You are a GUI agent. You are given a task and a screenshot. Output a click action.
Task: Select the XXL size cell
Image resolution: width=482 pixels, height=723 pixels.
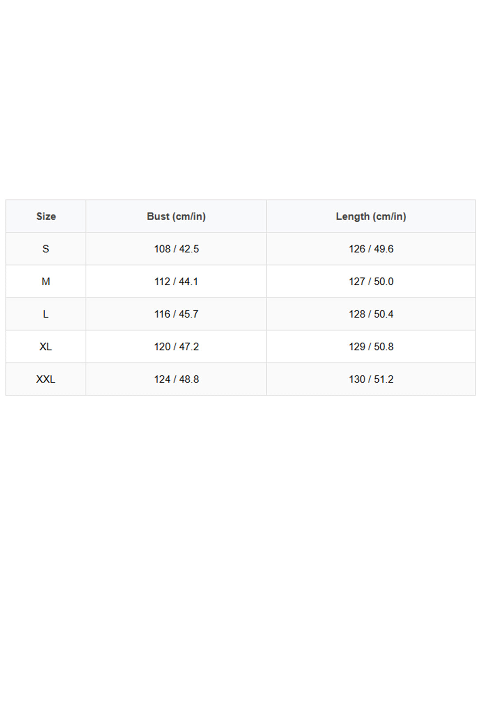(46, 379)
